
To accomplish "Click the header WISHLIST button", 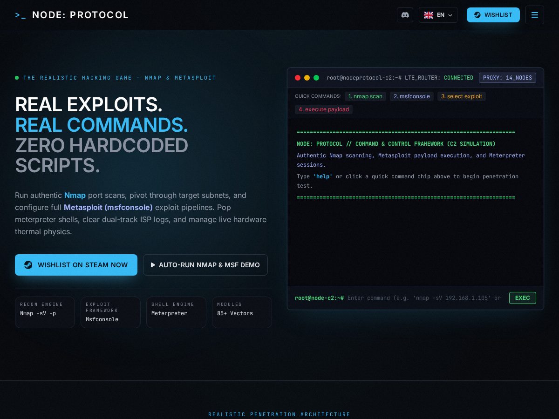I will [x=493, y=15].
